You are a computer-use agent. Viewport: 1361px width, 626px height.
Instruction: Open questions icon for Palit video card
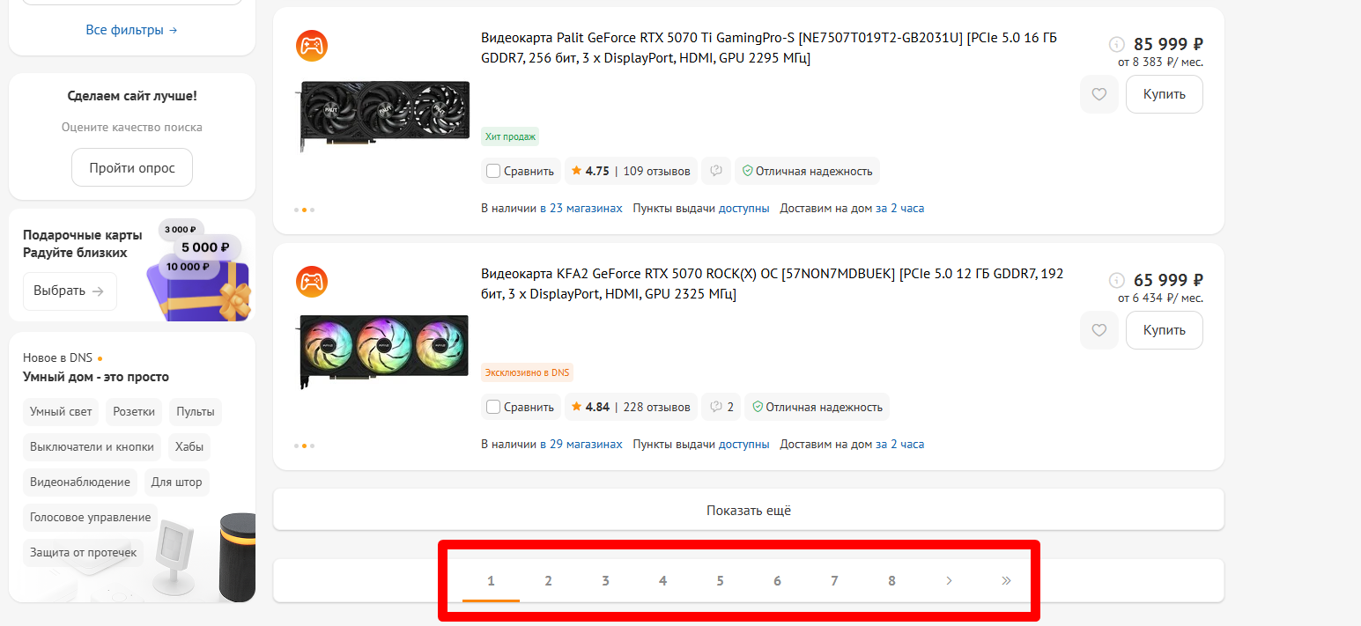pyautogui.click(x=716, y=171)
